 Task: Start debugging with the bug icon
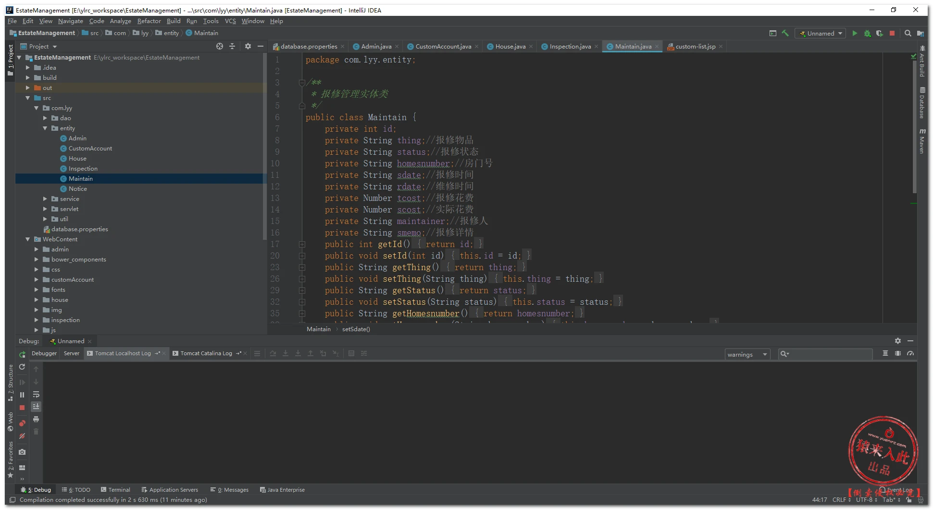coord(867,33)
